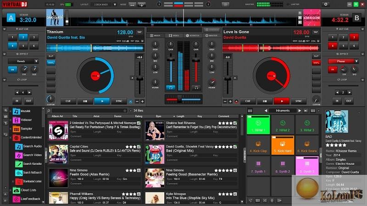Toggle headphone cue for right deck

196,87
